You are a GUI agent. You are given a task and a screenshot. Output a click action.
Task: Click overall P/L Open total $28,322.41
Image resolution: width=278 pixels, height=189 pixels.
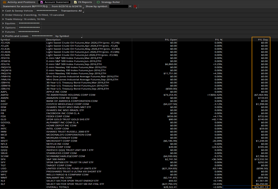pyautogui.click(x=170, y=187)
